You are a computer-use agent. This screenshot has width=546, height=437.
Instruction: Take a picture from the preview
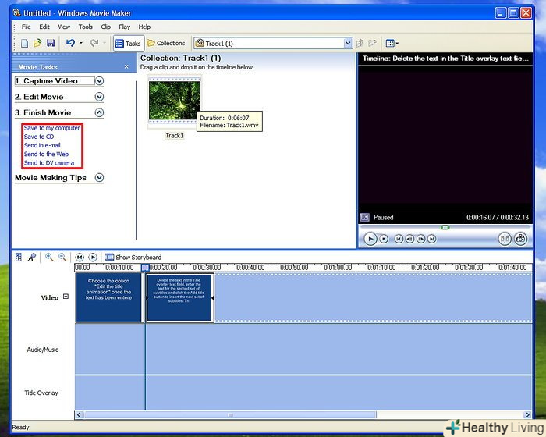pos(521,239)
